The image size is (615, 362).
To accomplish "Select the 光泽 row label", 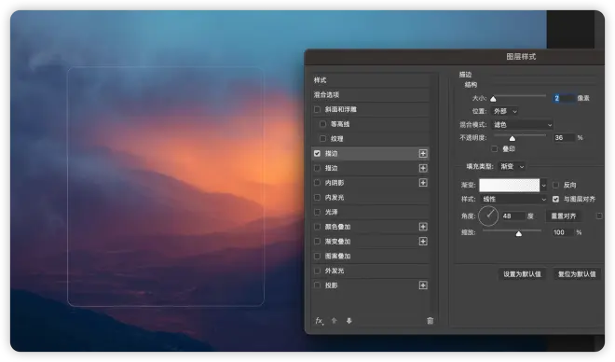I will [x=332, y=212].
